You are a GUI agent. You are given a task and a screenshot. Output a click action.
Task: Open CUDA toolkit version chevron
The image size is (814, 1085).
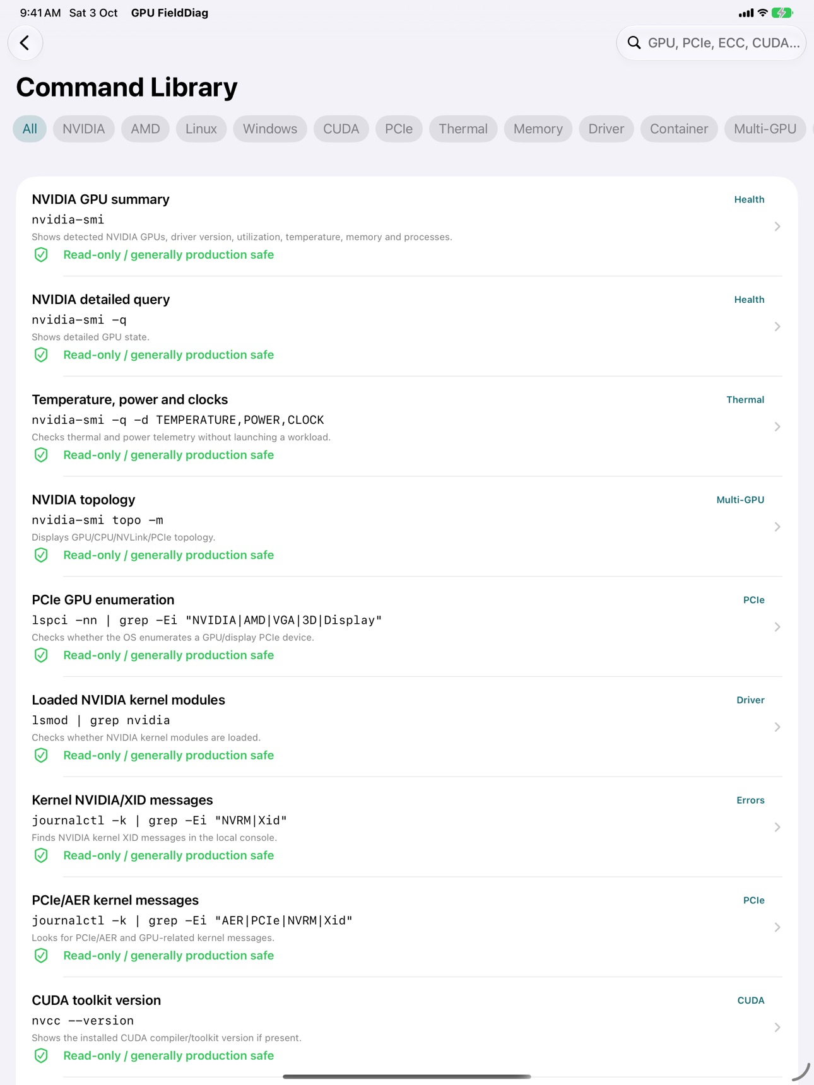click(x=777, y=1028)
